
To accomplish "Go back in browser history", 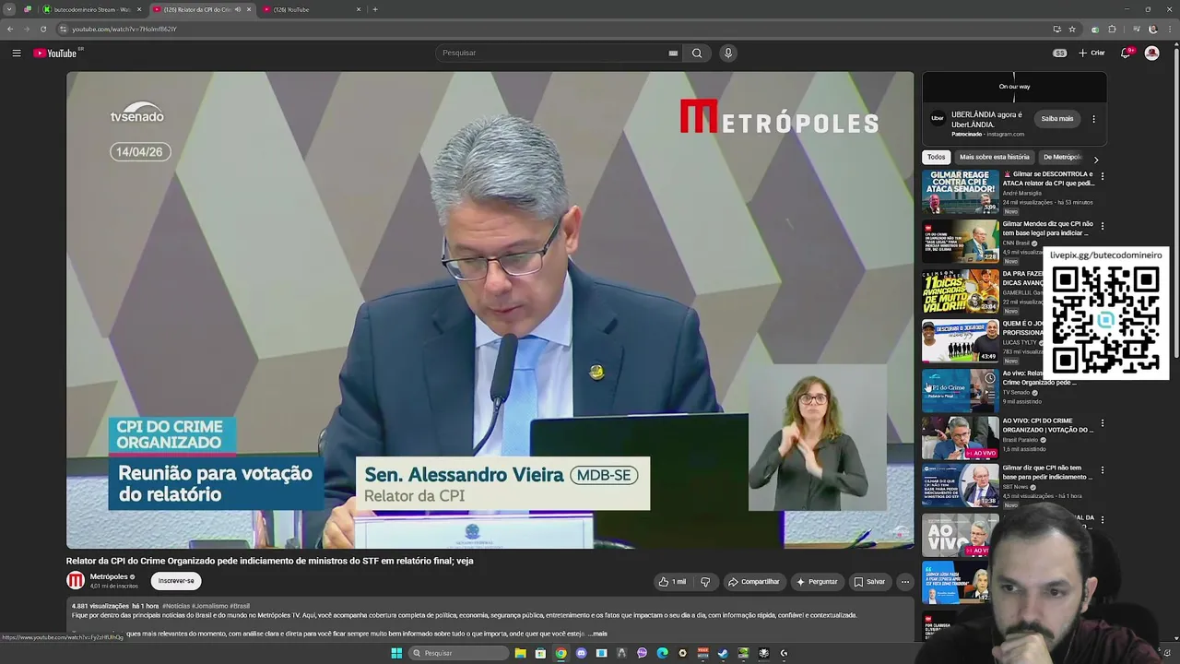I will (10, 29).
